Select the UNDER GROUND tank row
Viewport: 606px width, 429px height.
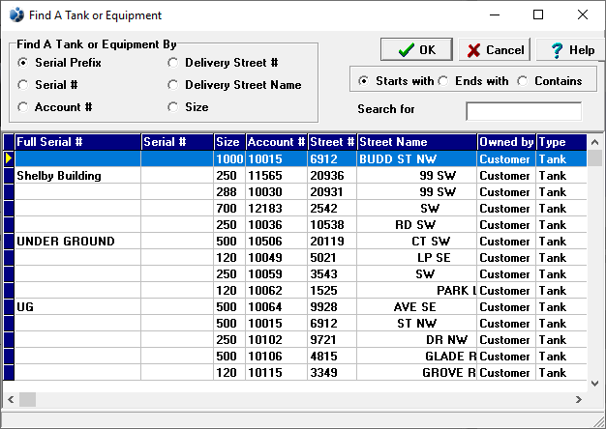coord(77,242)
